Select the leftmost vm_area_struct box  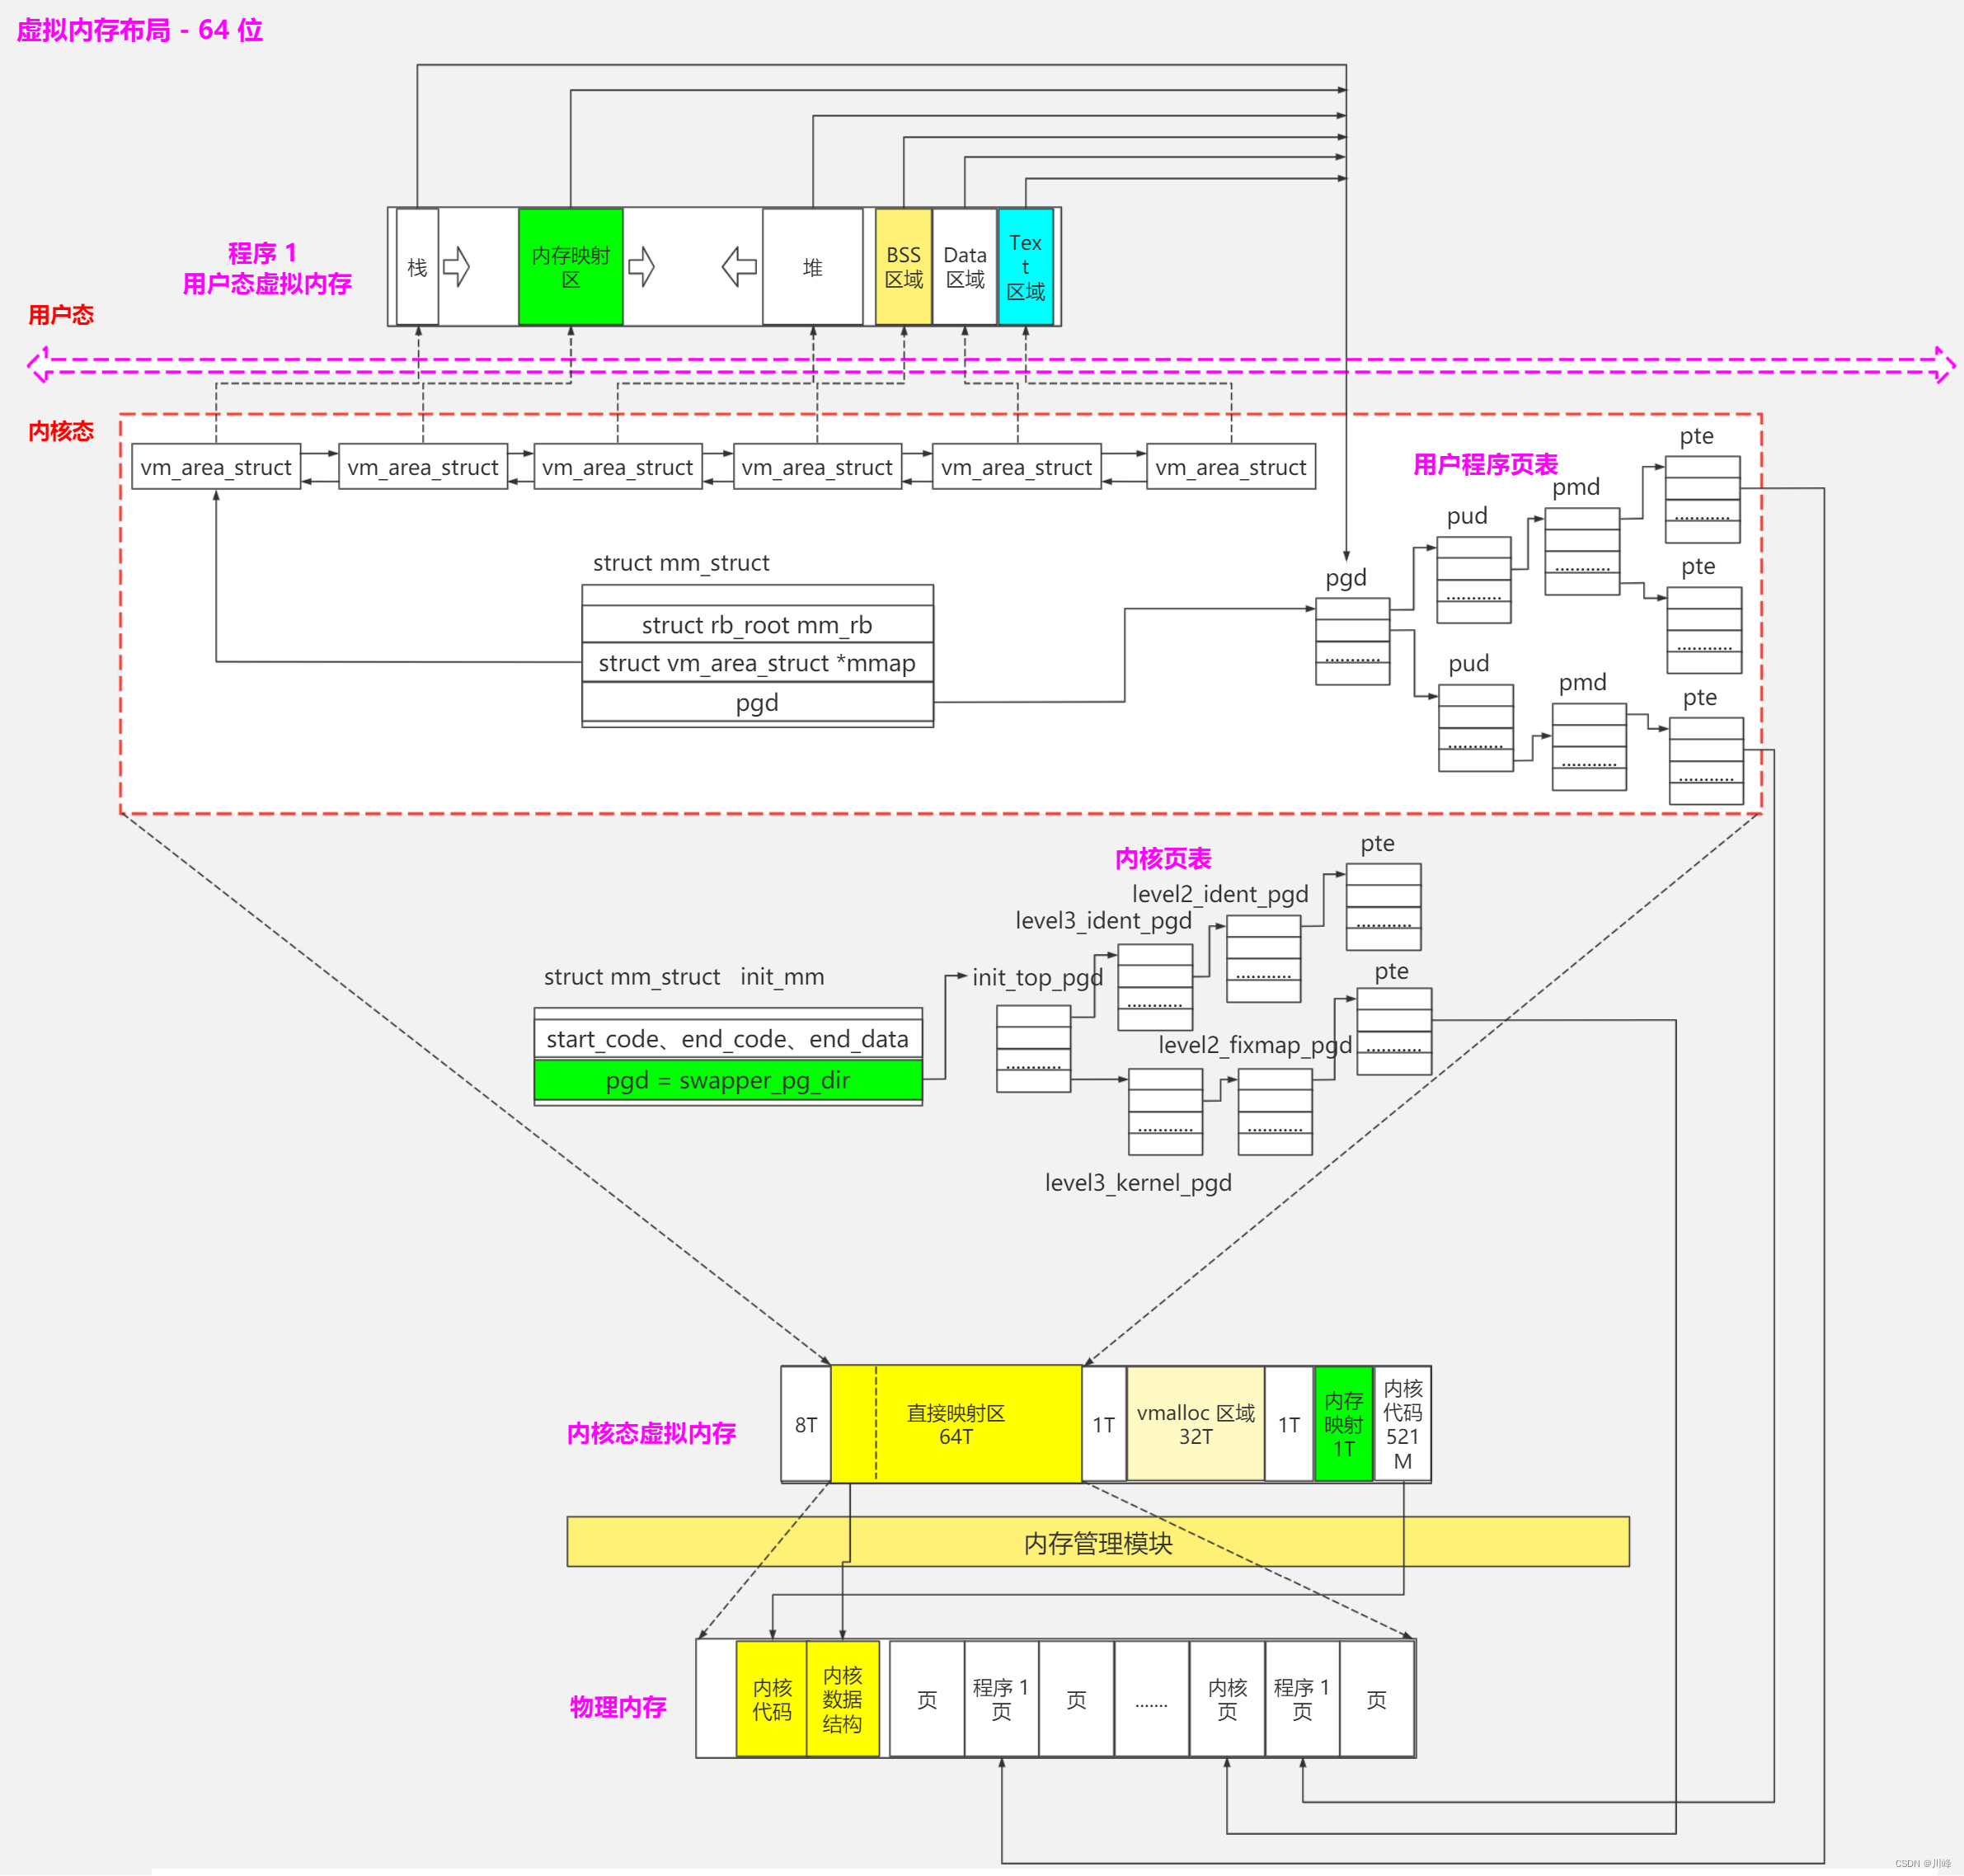pos(216,467)
